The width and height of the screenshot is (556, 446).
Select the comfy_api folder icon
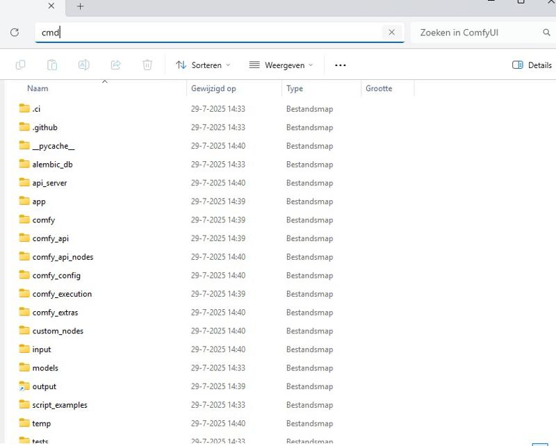[24, 238]
